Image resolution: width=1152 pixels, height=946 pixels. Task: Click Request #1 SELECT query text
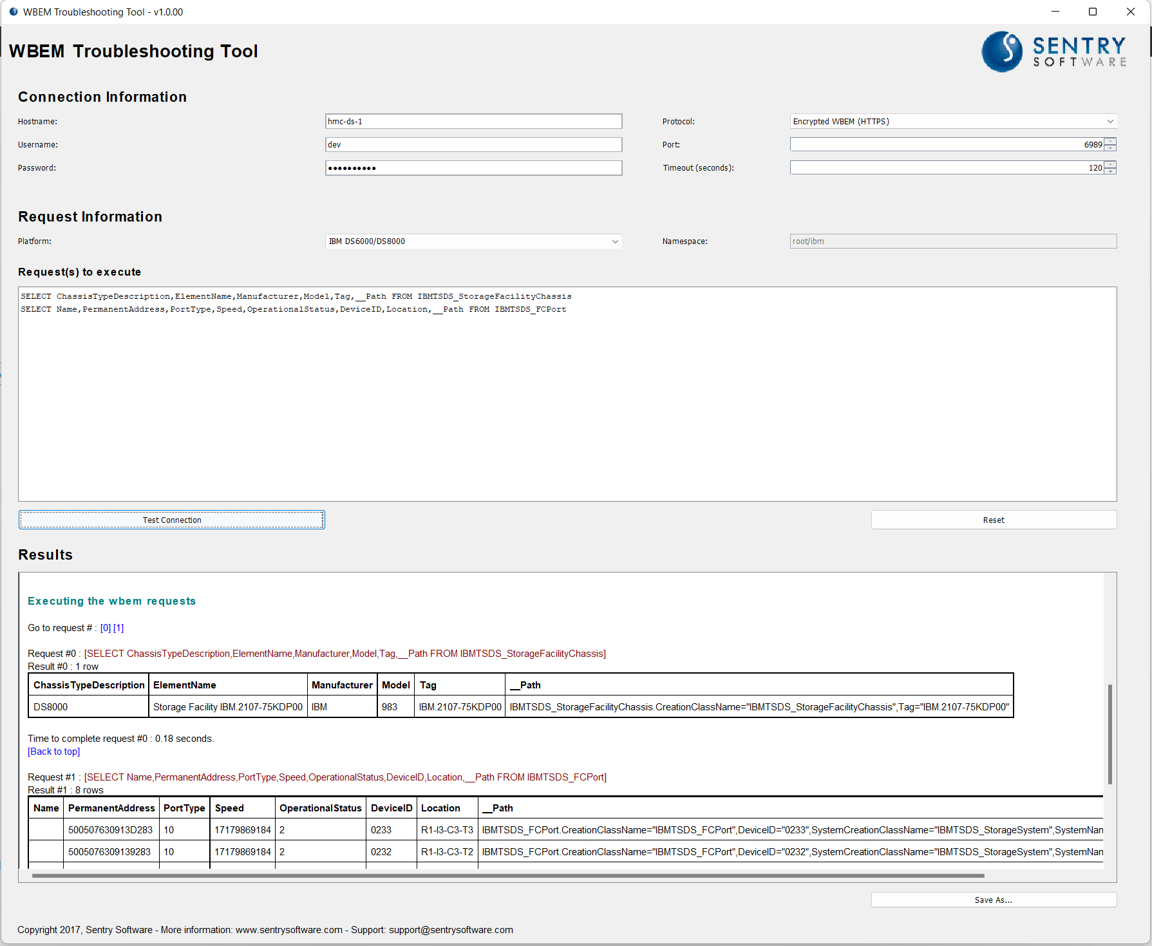346,777
